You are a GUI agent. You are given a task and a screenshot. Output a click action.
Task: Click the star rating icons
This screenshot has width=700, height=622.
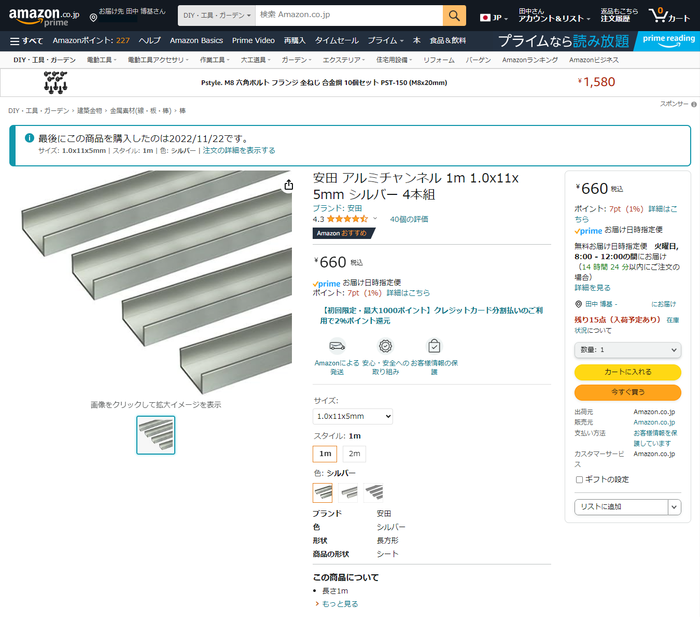pyautogui.click(x=347, y=219)
